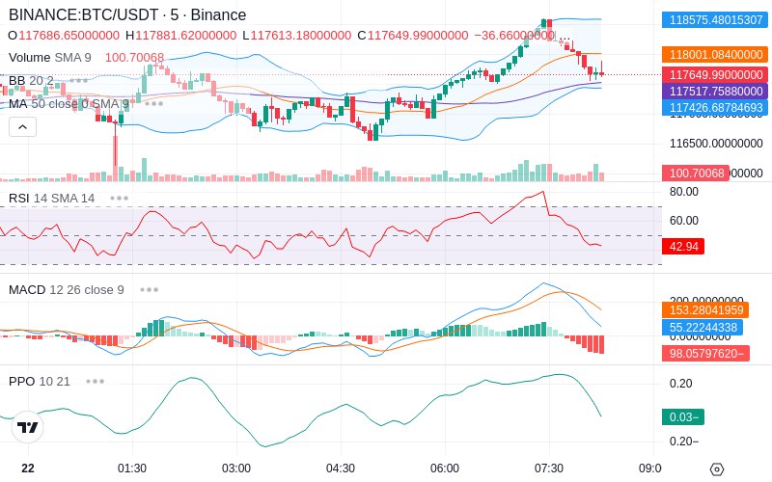This screenshot has width=772, height=482.
Task: Open the RSI indicator more options dots
Action: point(119,199)
